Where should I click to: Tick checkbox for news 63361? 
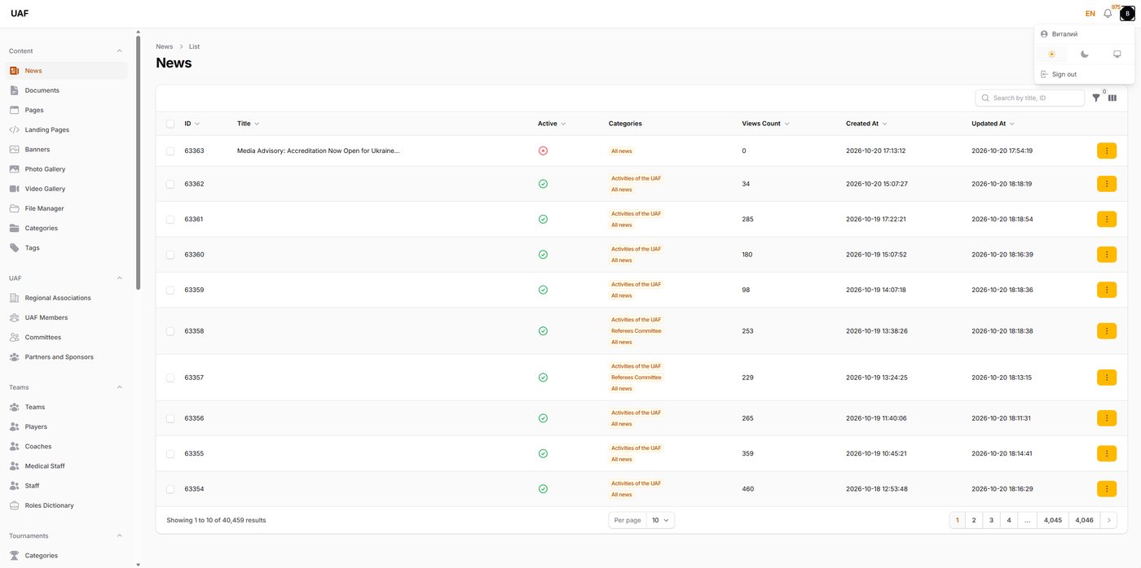tap(170, 220)
